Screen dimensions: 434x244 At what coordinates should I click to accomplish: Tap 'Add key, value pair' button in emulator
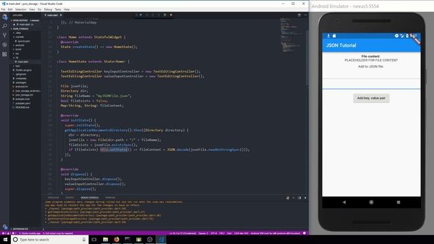(x=371, y=98)
